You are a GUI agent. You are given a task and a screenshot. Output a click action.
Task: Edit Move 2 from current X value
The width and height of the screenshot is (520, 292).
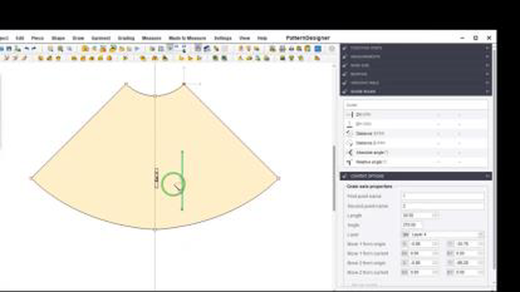point(421,273)
